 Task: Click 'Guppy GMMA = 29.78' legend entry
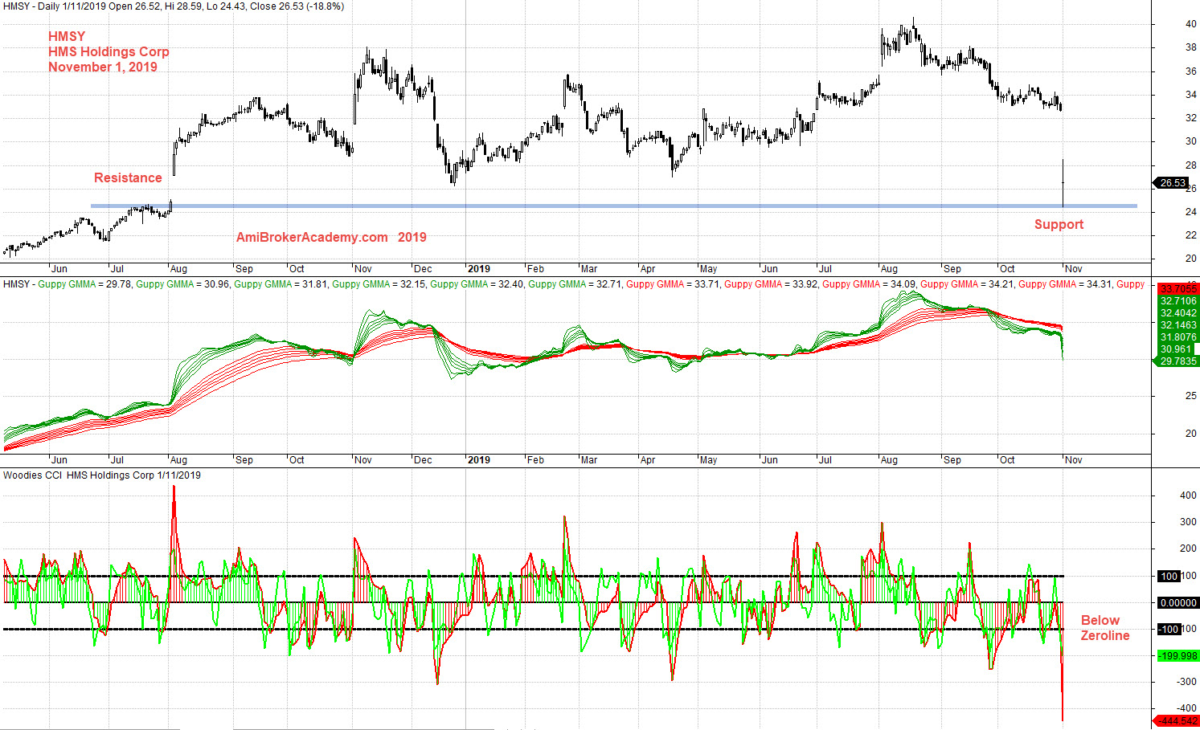(x=84, y=284)
